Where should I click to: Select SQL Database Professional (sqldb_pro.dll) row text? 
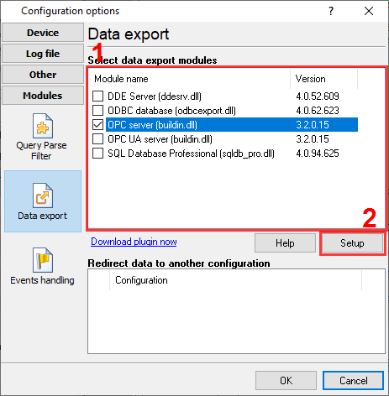(191, 154)
